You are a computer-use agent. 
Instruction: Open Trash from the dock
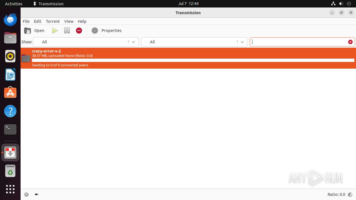(x=10, y=171)
